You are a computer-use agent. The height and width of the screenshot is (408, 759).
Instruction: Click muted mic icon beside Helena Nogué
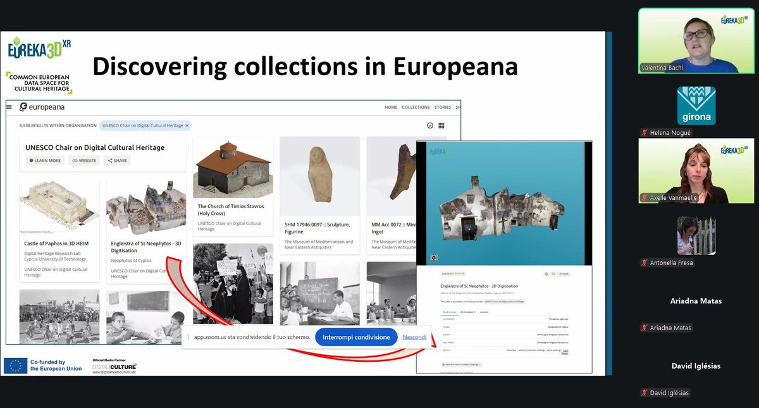coord(645,132)
